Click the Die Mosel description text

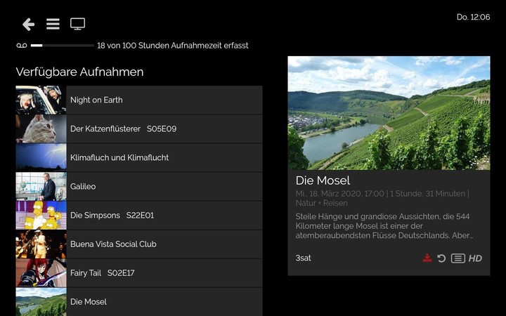[x=384, y=225]
